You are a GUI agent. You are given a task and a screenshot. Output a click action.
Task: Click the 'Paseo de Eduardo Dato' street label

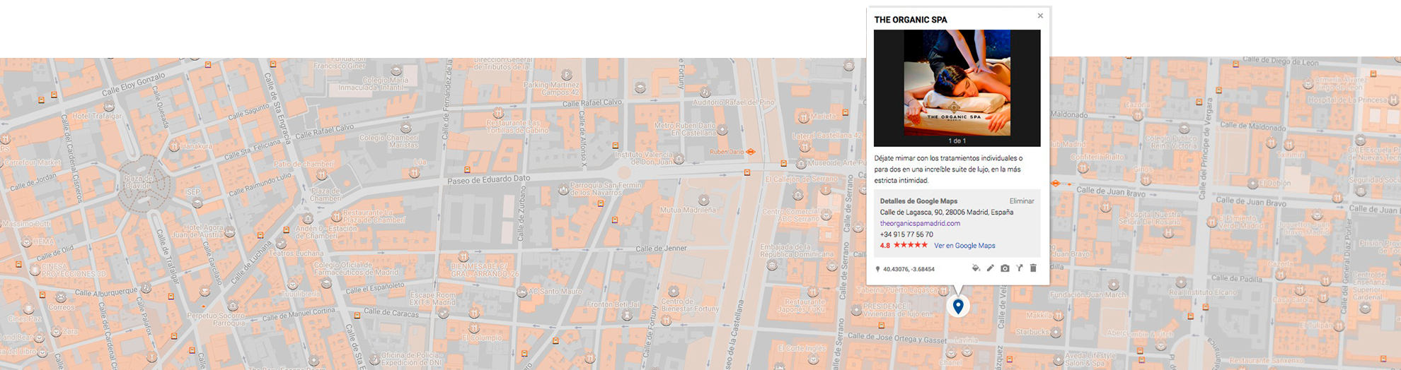[488, 179]
